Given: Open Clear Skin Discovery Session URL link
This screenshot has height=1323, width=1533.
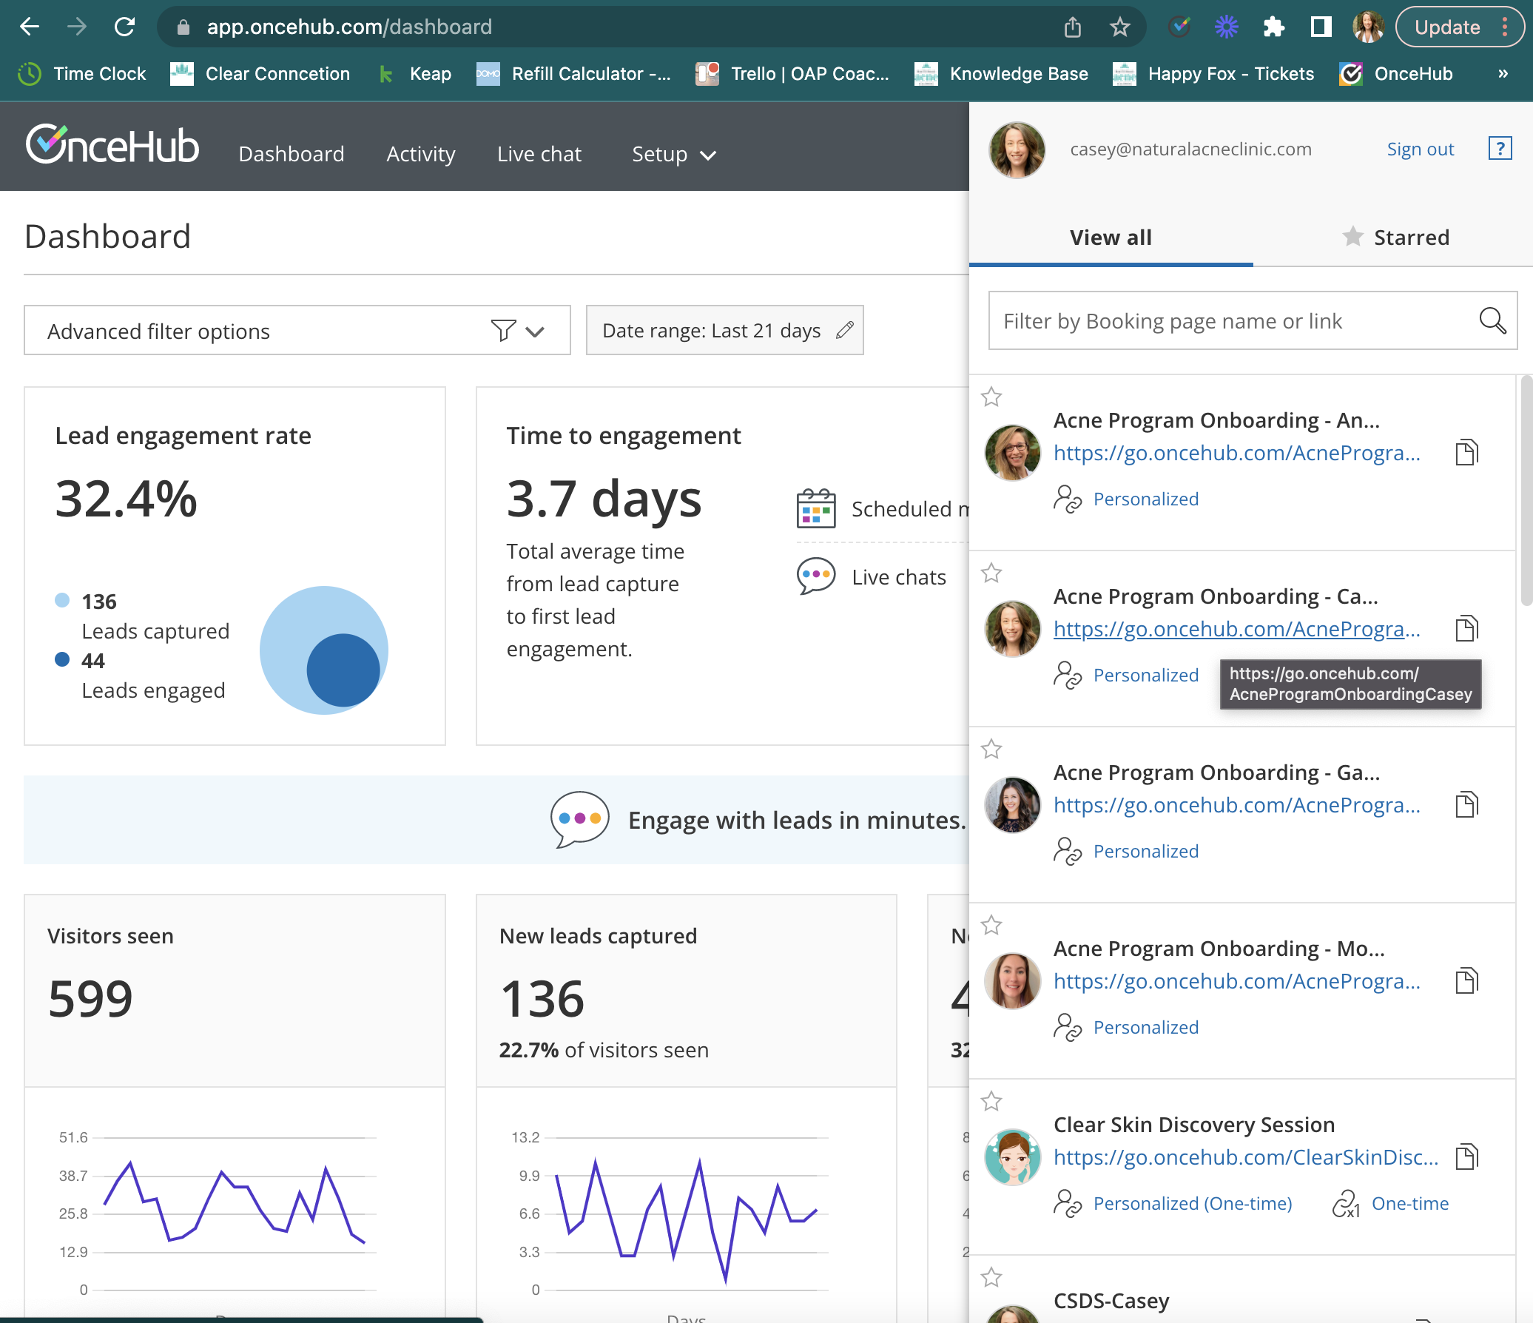Looking at the screenshot, I should click(x=1246, y=1157).
